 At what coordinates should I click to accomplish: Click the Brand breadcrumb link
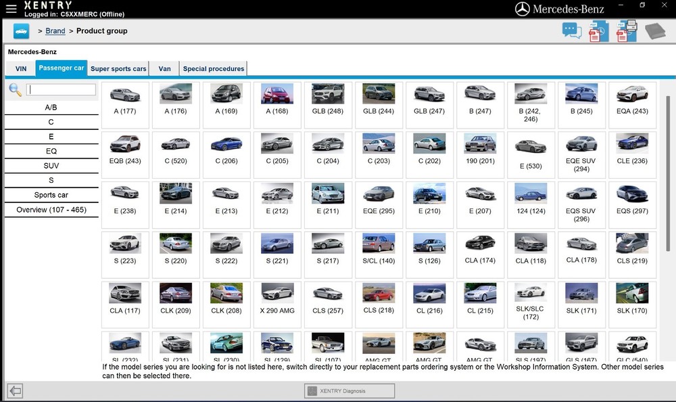click(x=55, y=30)
